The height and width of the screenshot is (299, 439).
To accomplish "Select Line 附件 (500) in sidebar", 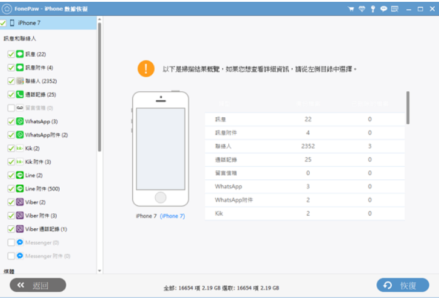I will [x=42, y=188].
